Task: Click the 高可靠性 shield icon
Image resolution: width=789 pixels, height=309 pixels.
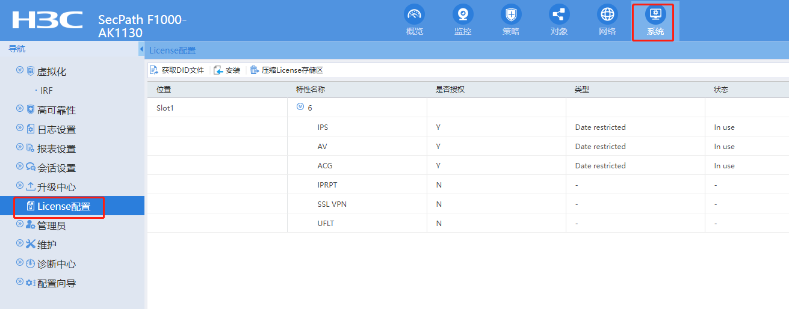Action: [x=31, y=109]
